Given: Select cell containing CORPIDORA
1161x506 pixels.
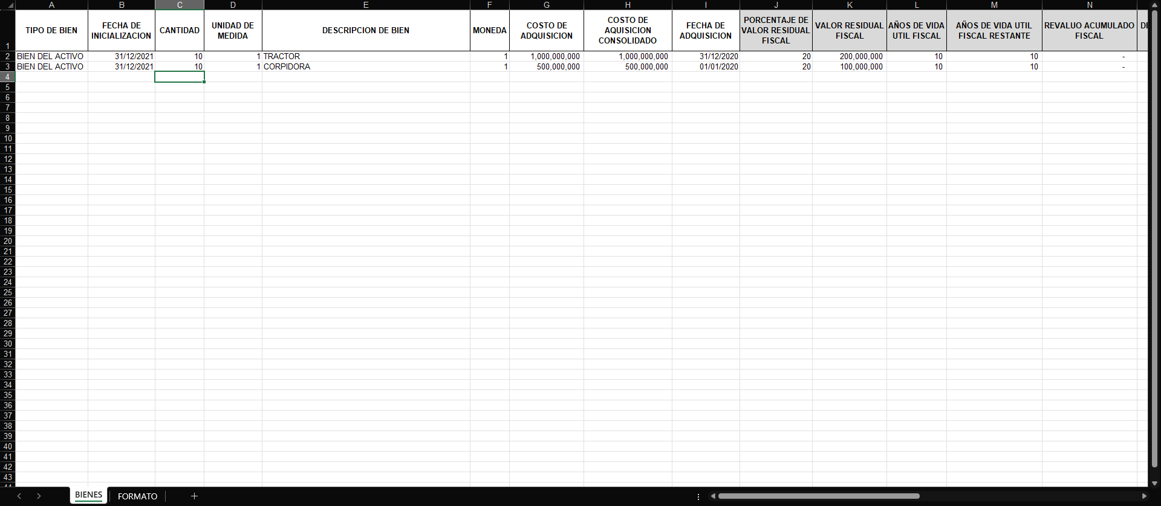Looking at the screenshot, I should [365, 67].
